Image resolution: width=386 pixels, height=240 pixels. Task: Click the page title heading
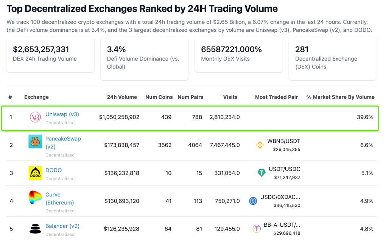click(x=142, y=9)
